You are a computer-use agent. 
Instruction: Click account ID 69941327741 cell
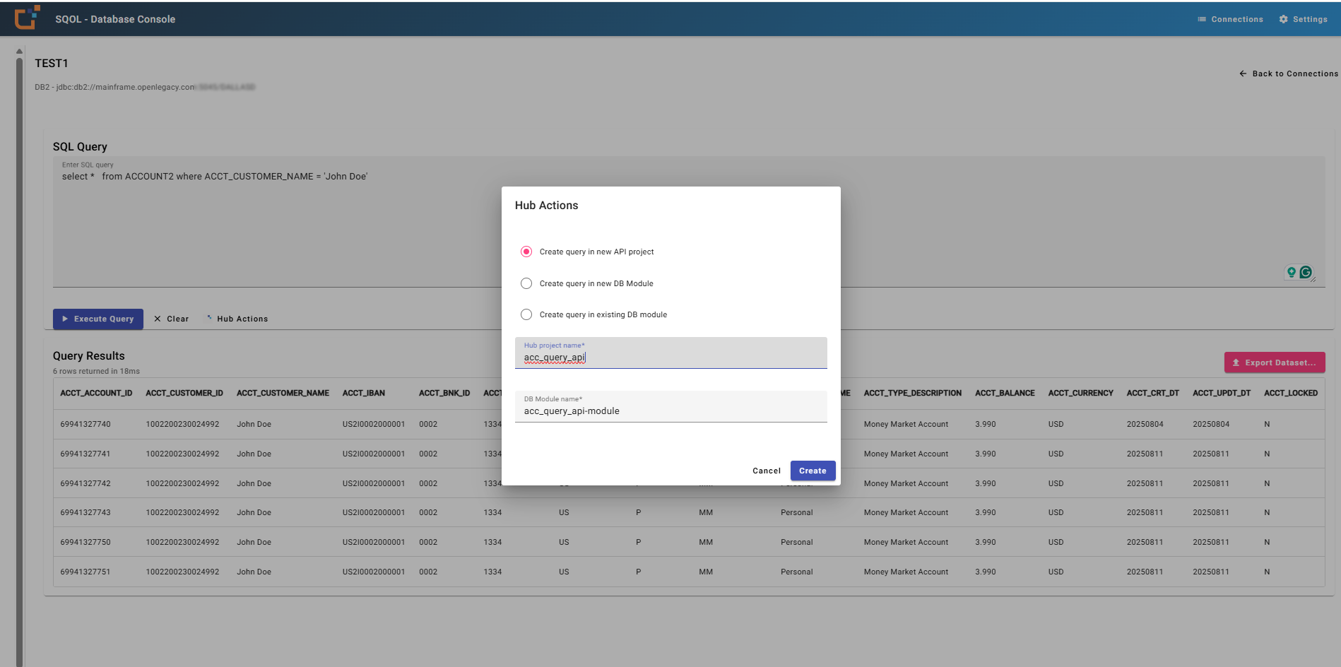pos(85,454)
